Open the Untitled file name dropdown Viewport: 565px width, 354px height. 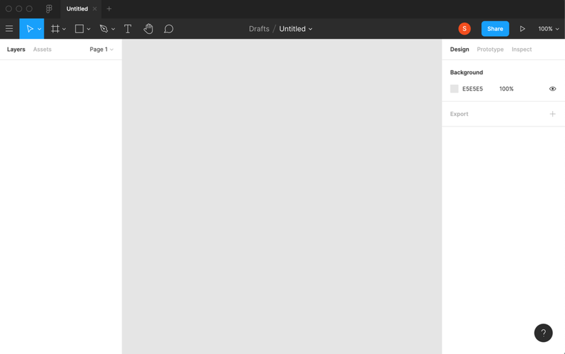(x=295, y=29)
